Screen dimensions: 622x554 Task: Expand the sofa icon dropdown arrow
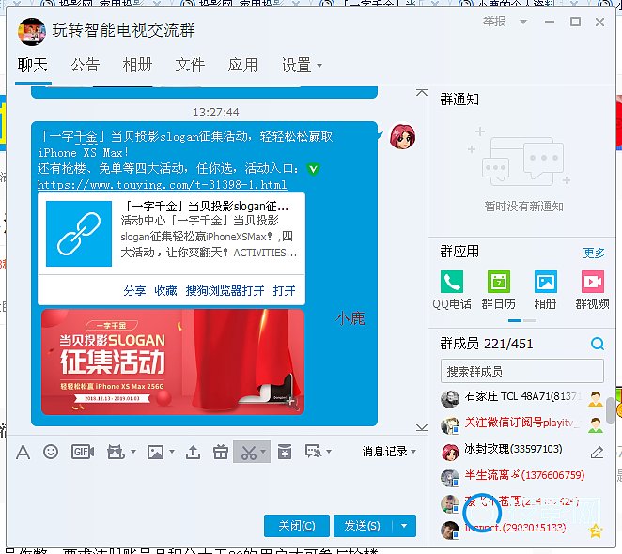[133, 452]
